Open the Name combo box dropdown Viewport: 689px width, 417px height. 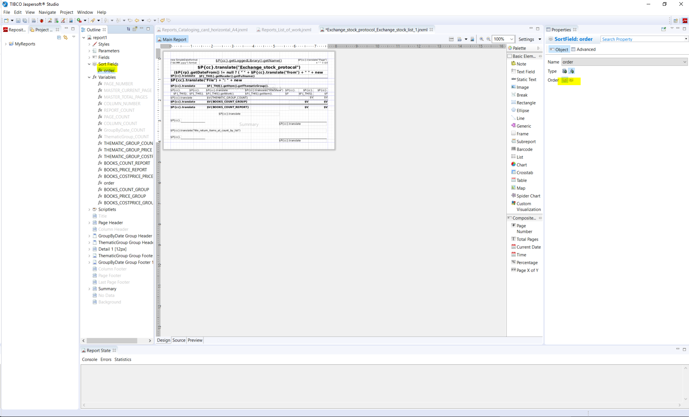tap(684, 62)
